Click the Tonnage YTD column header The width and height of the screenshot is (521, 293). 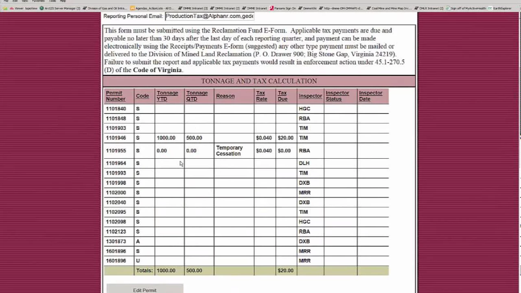coord(167,96)
